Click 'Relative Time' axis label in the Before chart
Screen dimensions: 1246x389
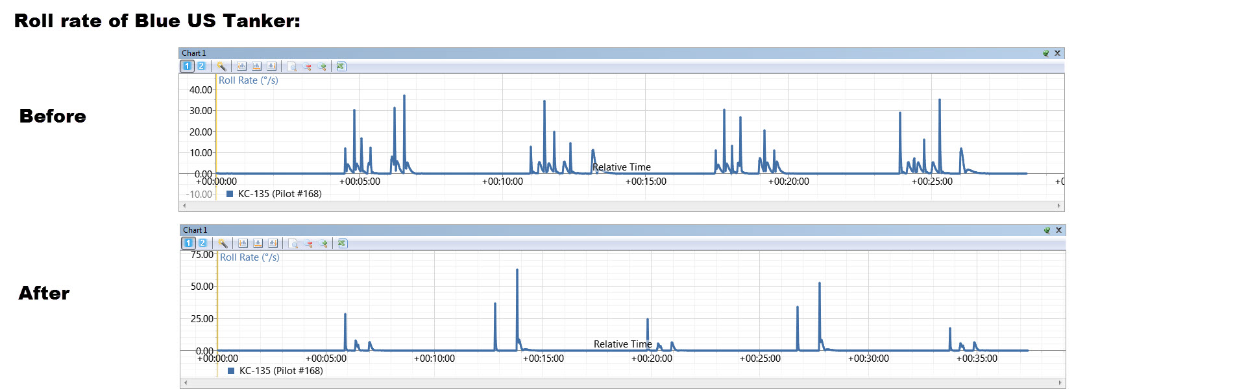click(622, 167)
